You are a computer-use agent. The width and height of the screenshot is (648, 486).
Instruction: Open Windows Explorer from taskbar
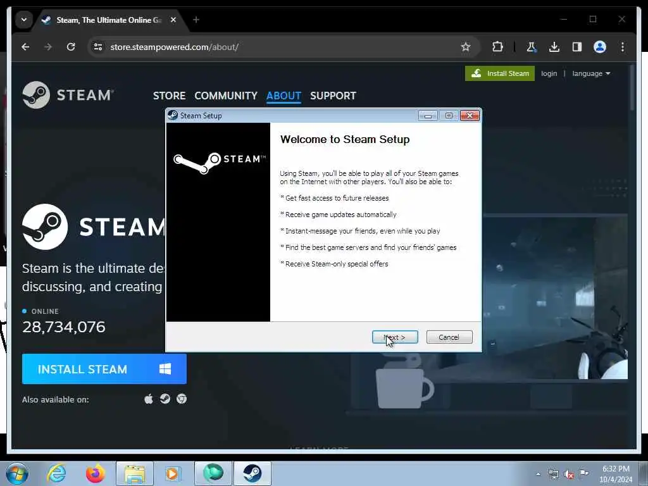click(x=135, y=473)
